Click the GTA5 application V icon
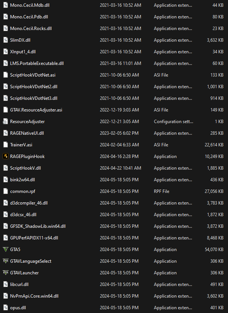Image resolution: width=228 pixels, height=313 pixels. coord(5,249)
